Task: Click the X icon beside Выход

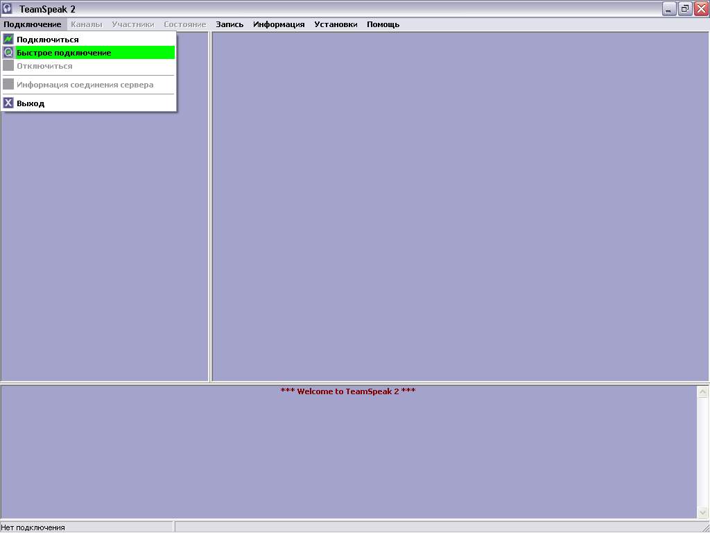Action: [x=8, y=103]
